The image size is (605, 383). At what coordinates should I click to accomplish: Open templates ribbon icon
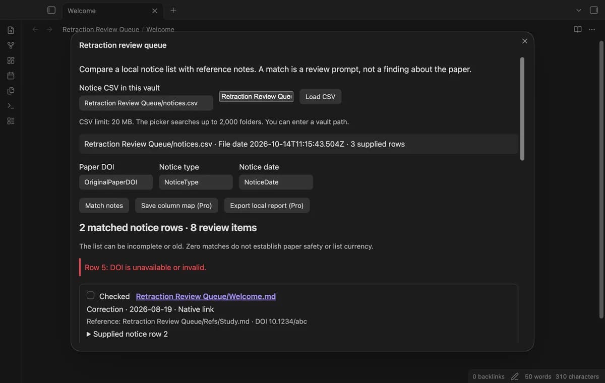pyautogui.click(x=11, y=91)
